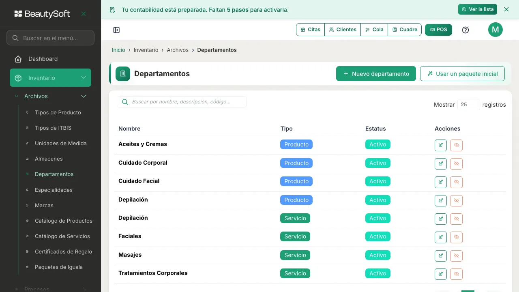The image size is (519, 292).
Task: Click the Inventario box icon
Action: tap(18, 78)
